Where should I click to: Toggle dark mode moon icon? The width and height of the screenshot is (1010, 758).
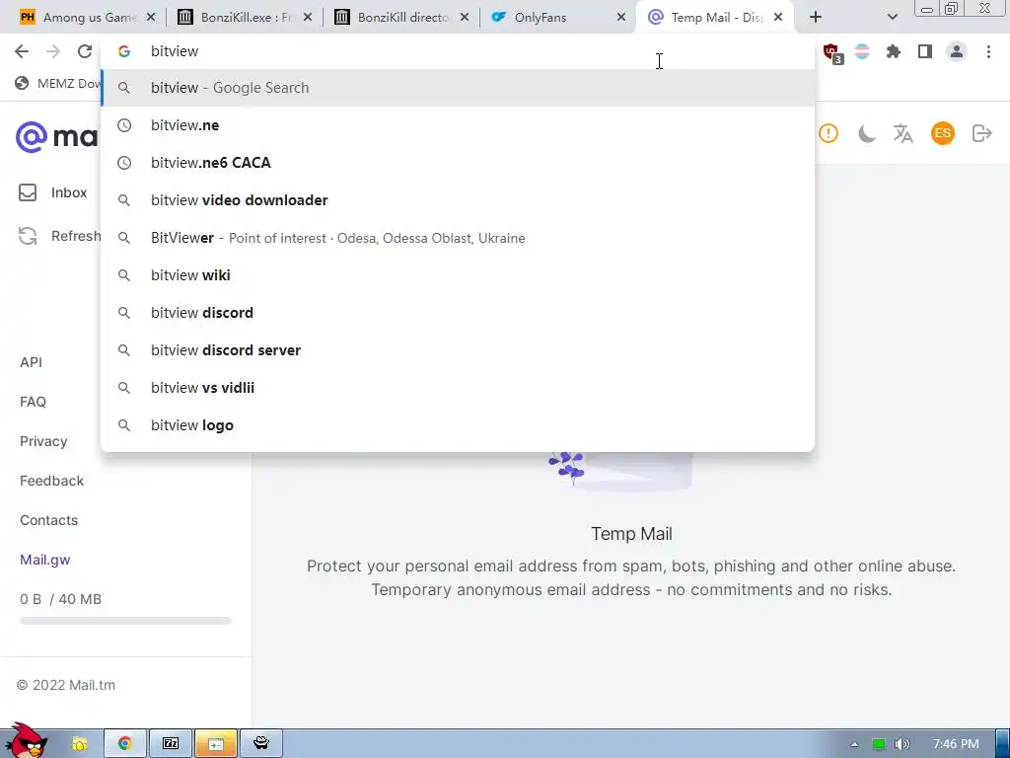[x=866, y=133]
